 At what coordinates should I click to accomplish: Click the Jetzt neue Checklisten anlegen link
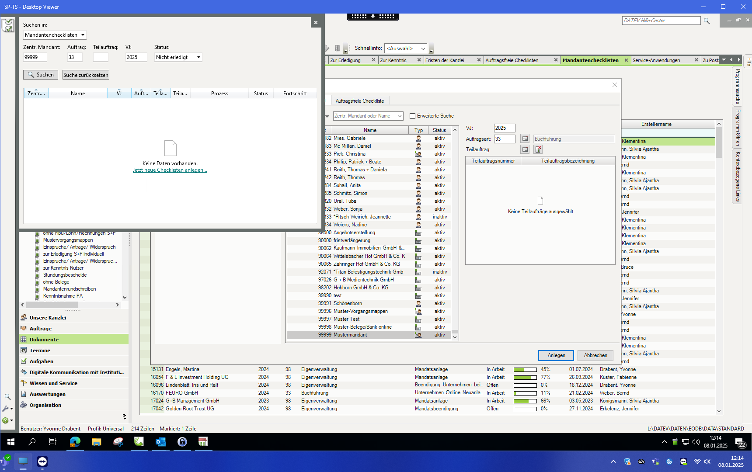tap(170, 170)
